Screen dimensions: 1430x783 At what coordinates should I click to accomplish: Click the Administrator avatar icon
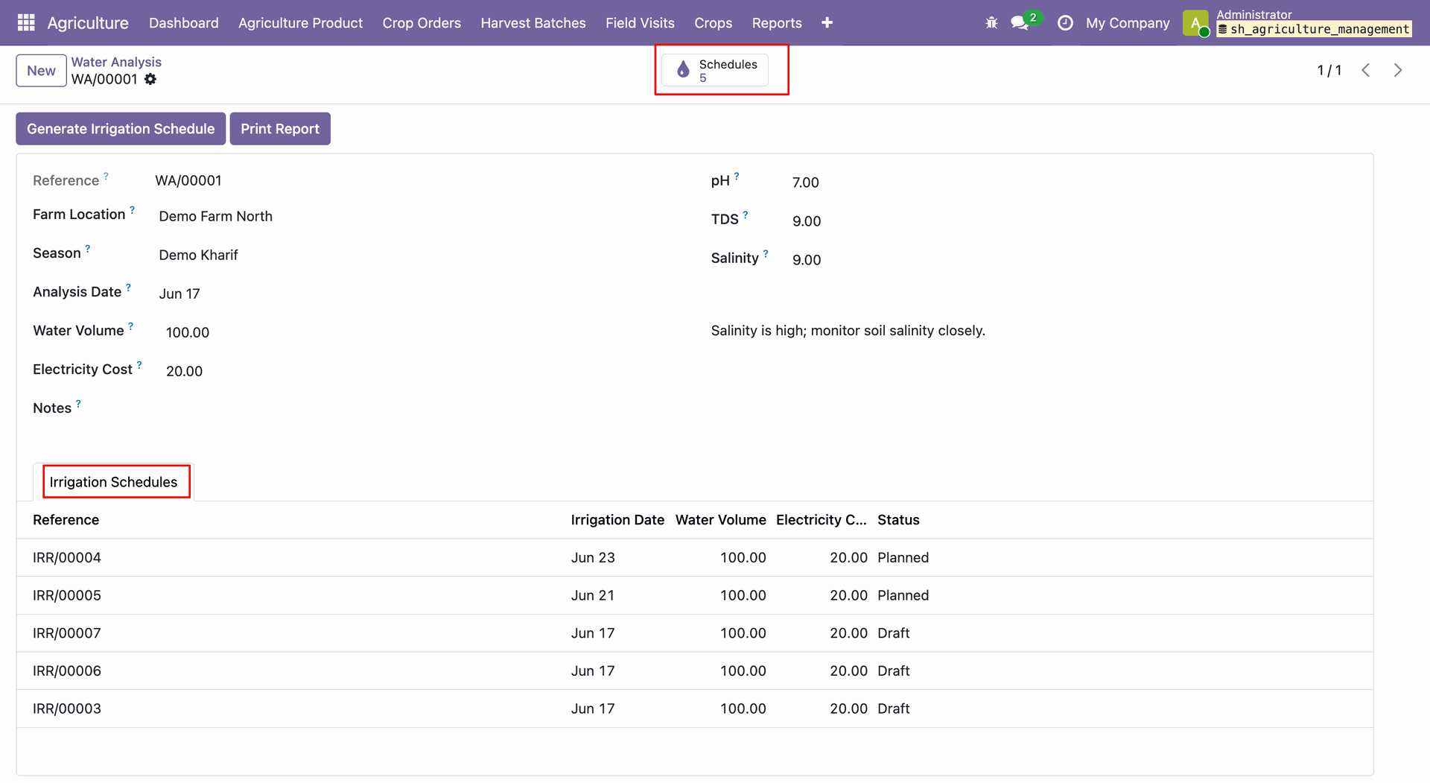(x=1195, y=23)
